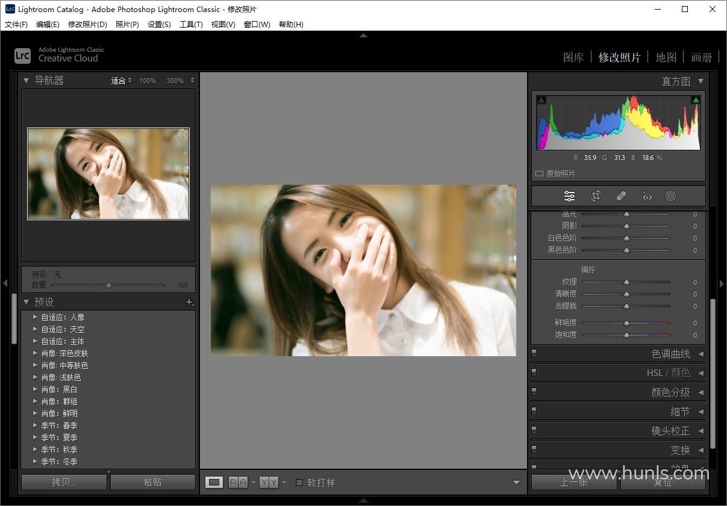Toggle the 细节 panel switch

[534, 411]
